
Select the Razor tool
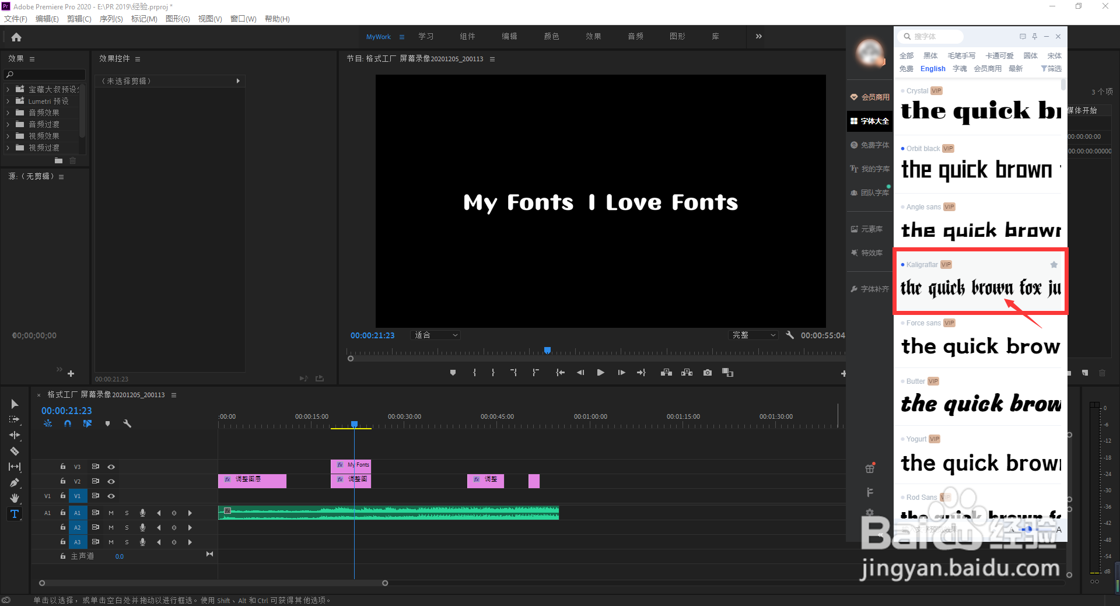coord(15,451)
